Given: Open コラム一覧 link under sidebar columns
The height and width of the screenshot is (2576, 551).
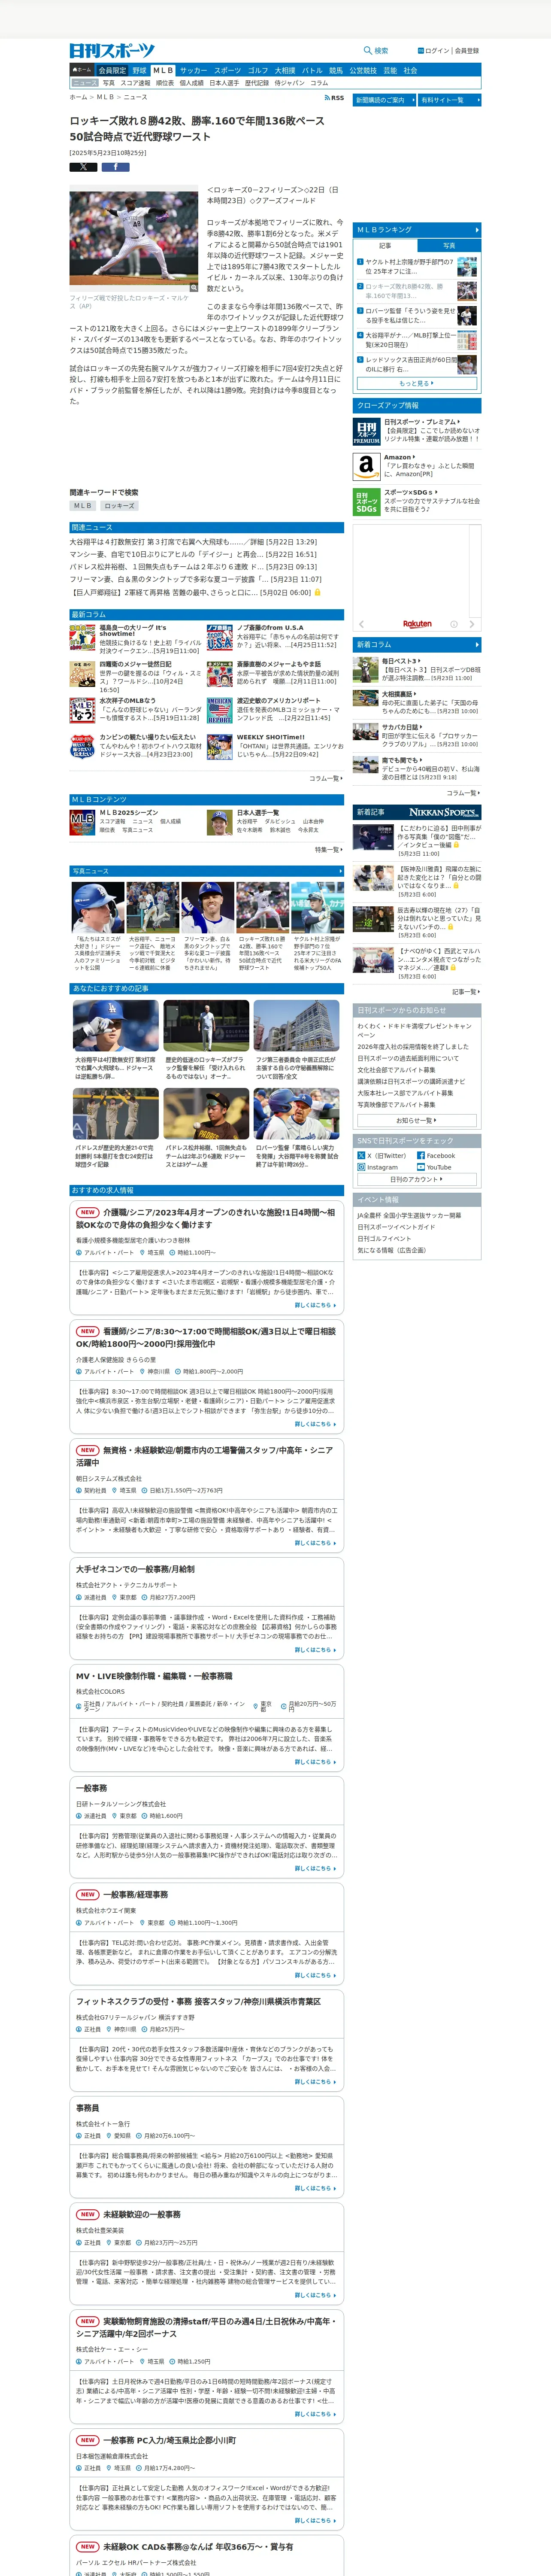Looking at the screenshot, I should 463,793.
